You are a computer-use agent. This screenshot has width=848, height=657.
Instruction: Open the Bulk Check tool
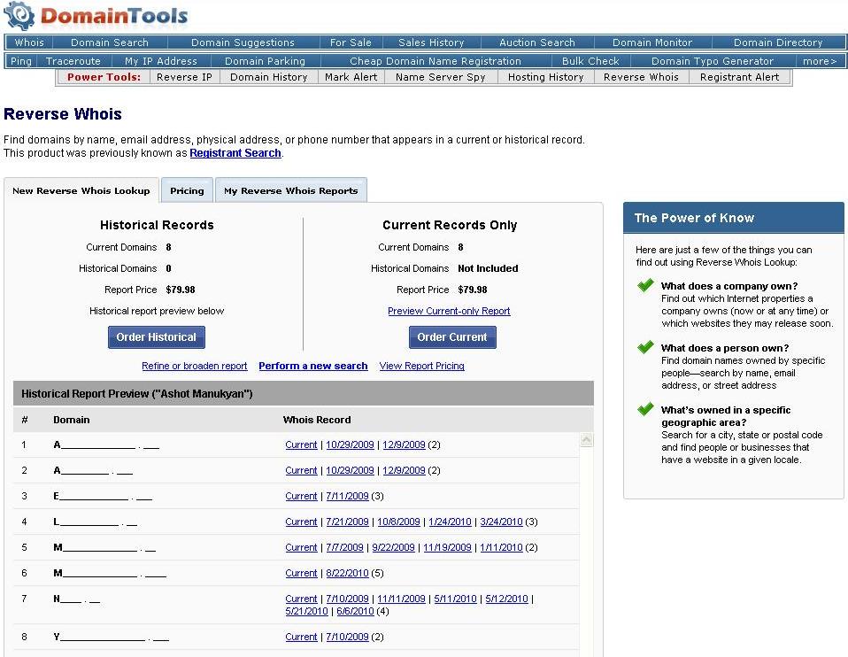590,61
